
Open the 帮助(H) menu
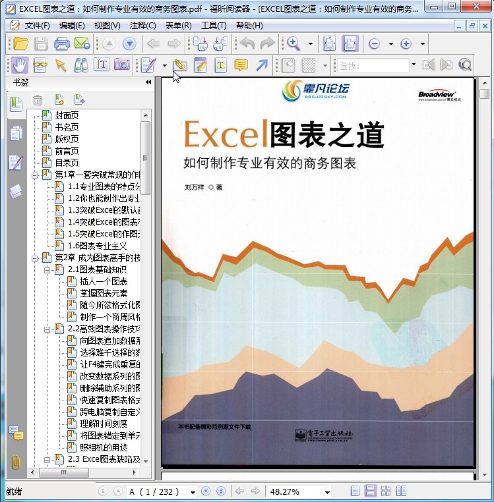click(249, 26)
